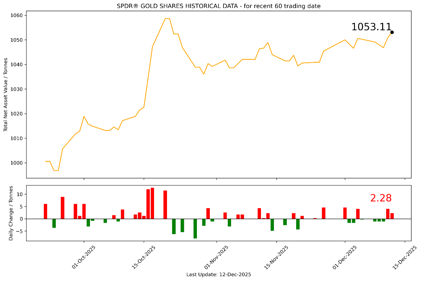Click the 15-Nov-2025 x-axis date label
Screen dimensions: 423x282
click(277, 257)
